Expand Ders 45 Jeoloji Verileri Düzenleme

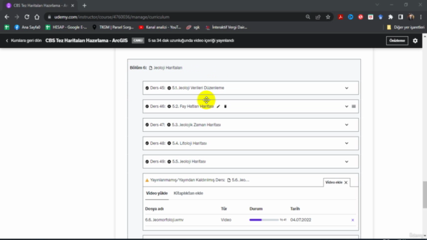[x=346, y=88]
